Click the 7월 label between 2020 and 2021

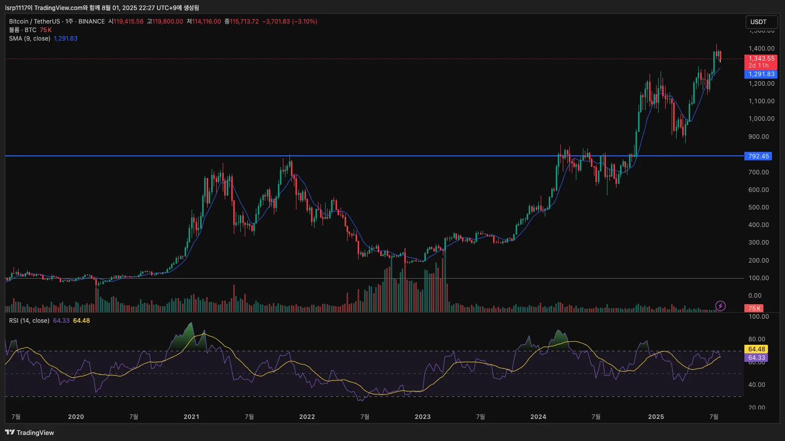[x=134, y=417]
